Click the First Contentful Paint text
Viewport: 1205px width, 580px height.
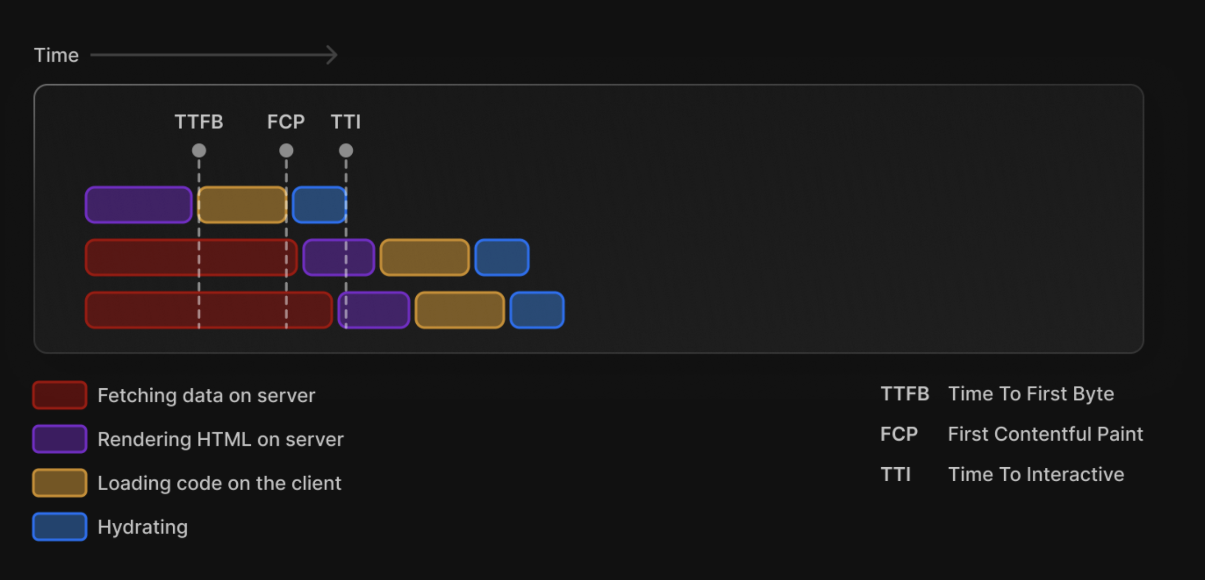(x=1045, y=434)
